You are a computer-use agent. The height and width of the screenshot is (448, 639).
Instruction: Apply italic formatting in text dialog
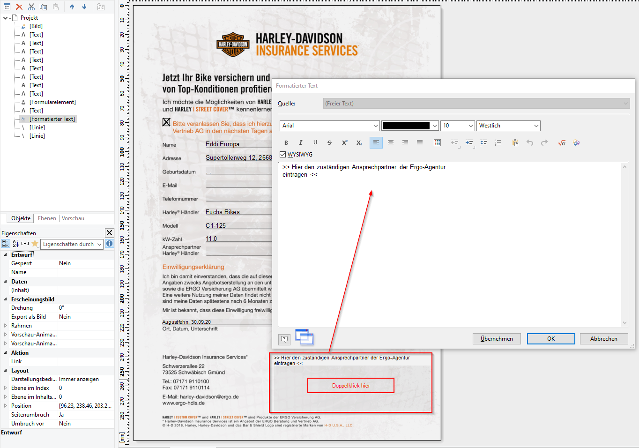coord(301,143)
